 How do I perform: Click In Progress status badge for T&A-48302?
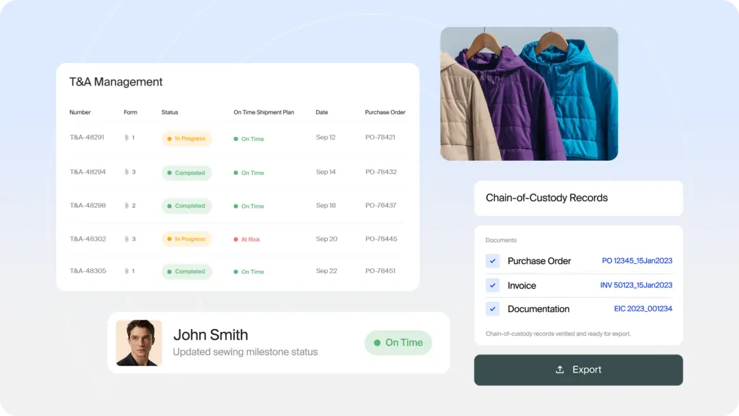187,239
